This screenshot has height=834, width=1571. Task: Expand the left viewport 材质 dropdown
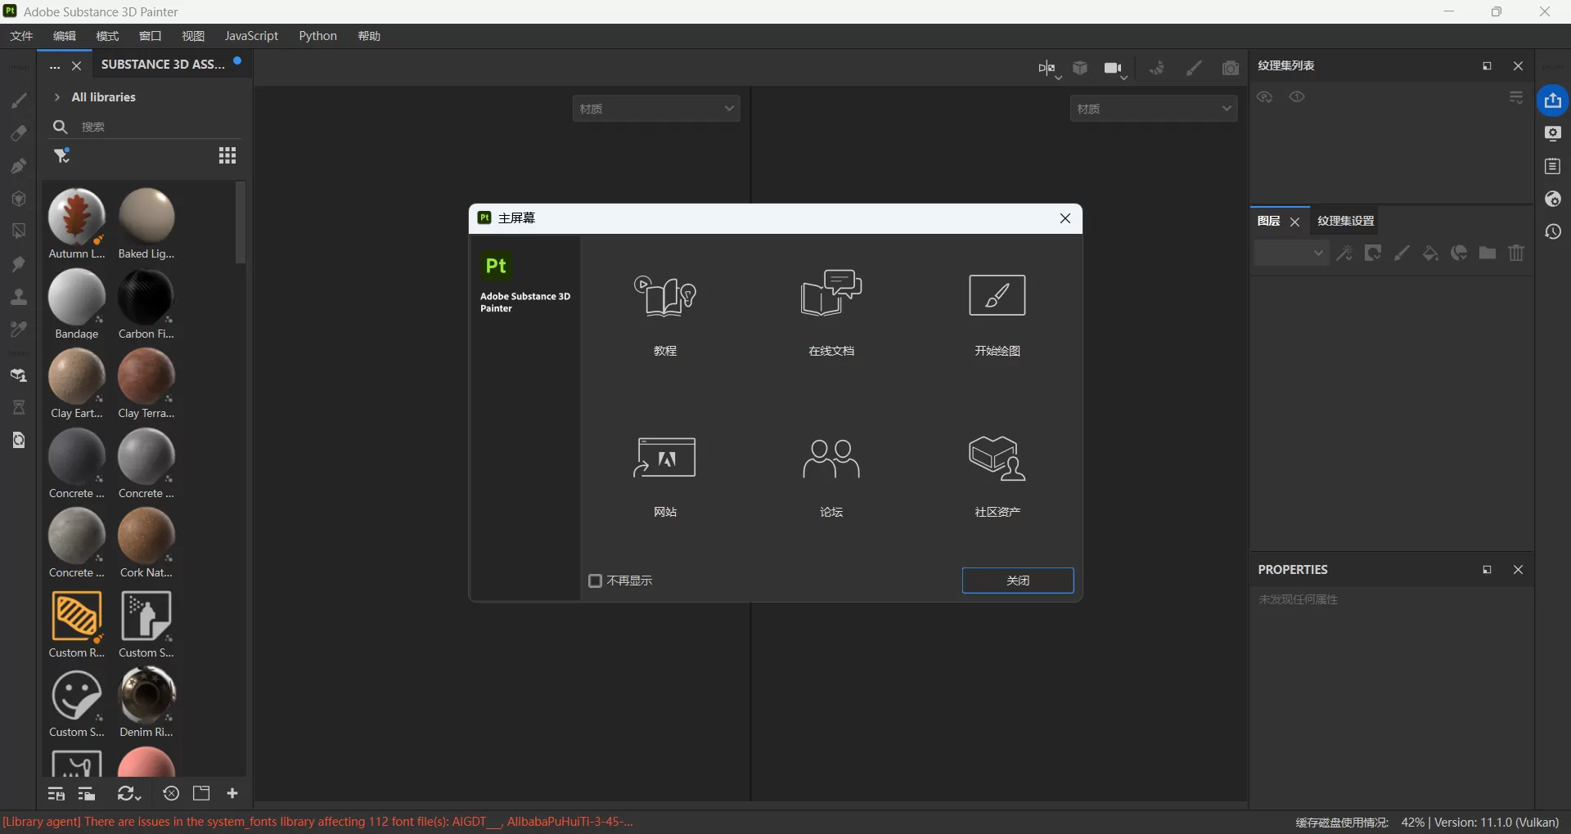(656, 109)
